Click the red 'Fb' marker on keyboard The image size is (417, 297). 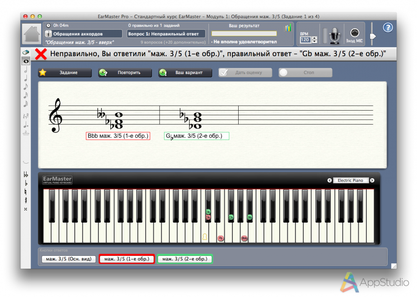(220, 238)
